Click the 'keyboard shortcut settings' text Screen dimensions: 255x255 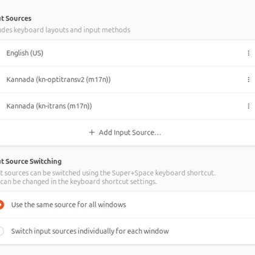(114, 182)
